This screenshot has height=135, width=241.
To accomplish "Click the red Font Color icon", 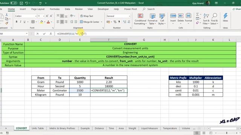I will click(48, 22).
